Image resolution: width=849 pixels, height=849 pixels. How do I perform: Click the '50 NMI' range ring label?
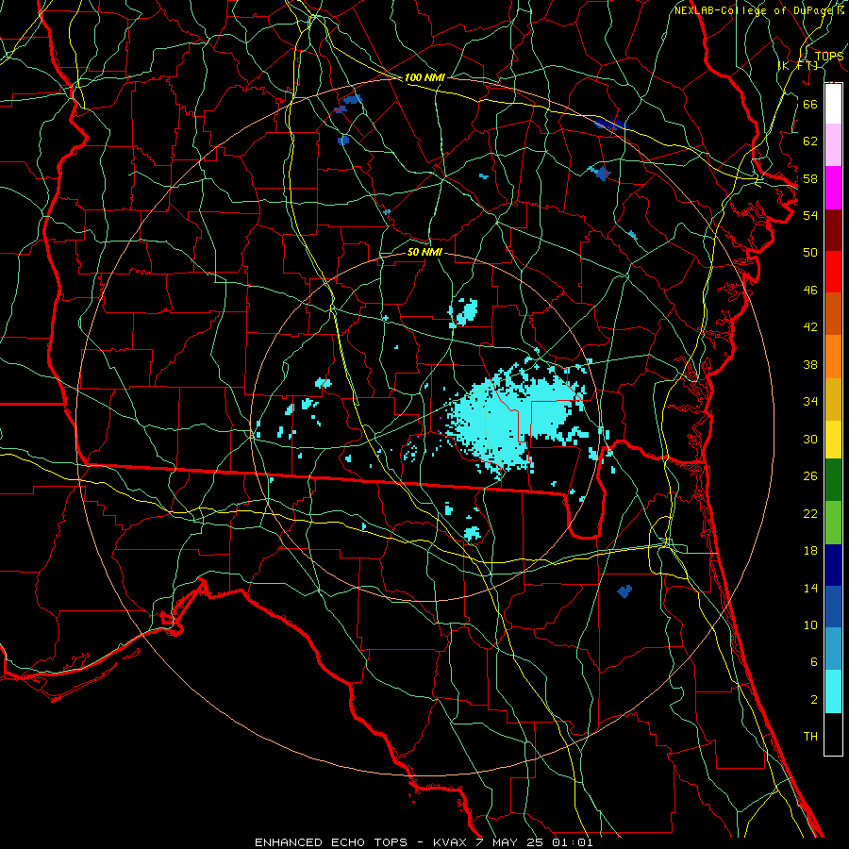[424, 252]
